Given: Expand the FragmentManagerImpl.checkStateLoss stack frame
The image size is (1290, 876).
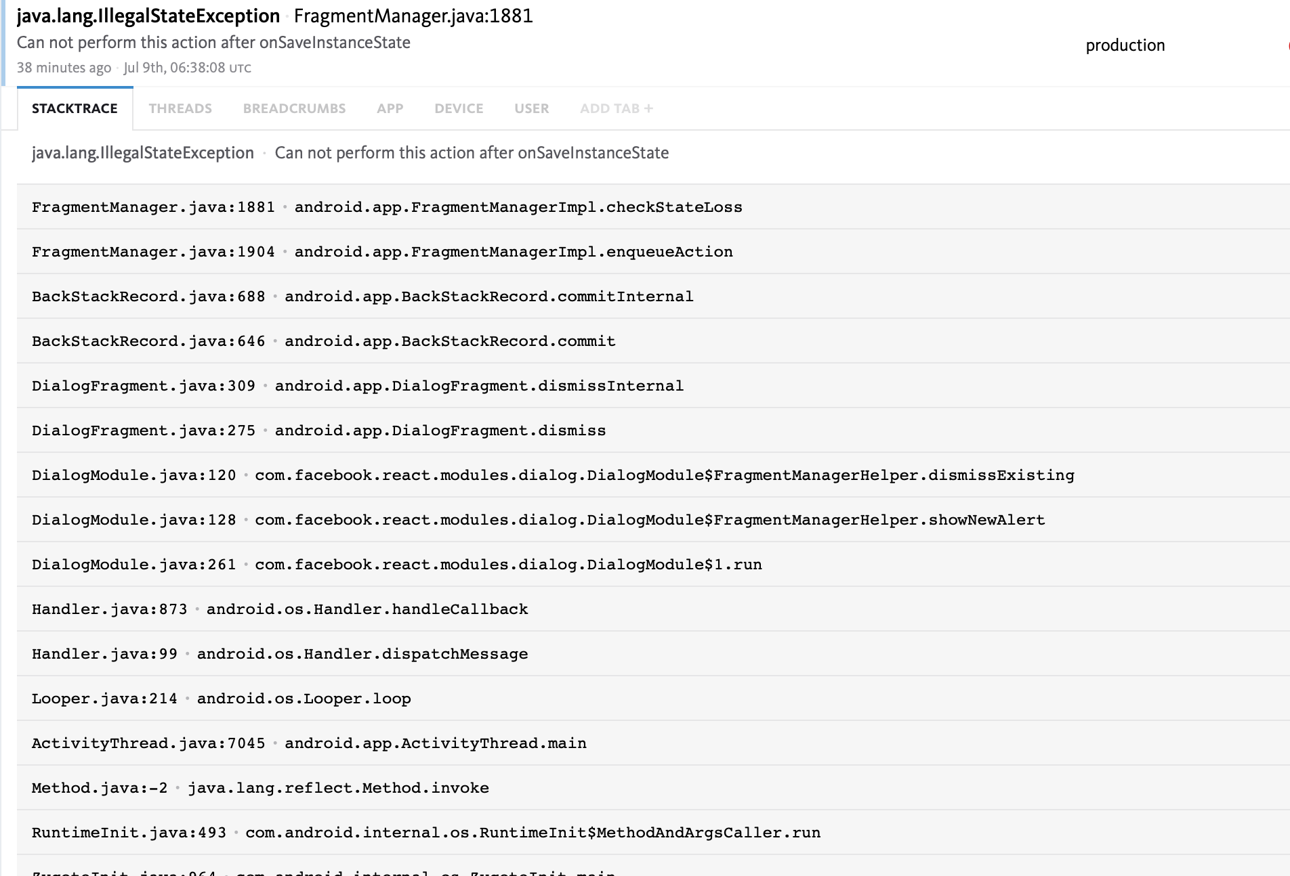Looking at the screenshot, I should (x=386, y=206).
